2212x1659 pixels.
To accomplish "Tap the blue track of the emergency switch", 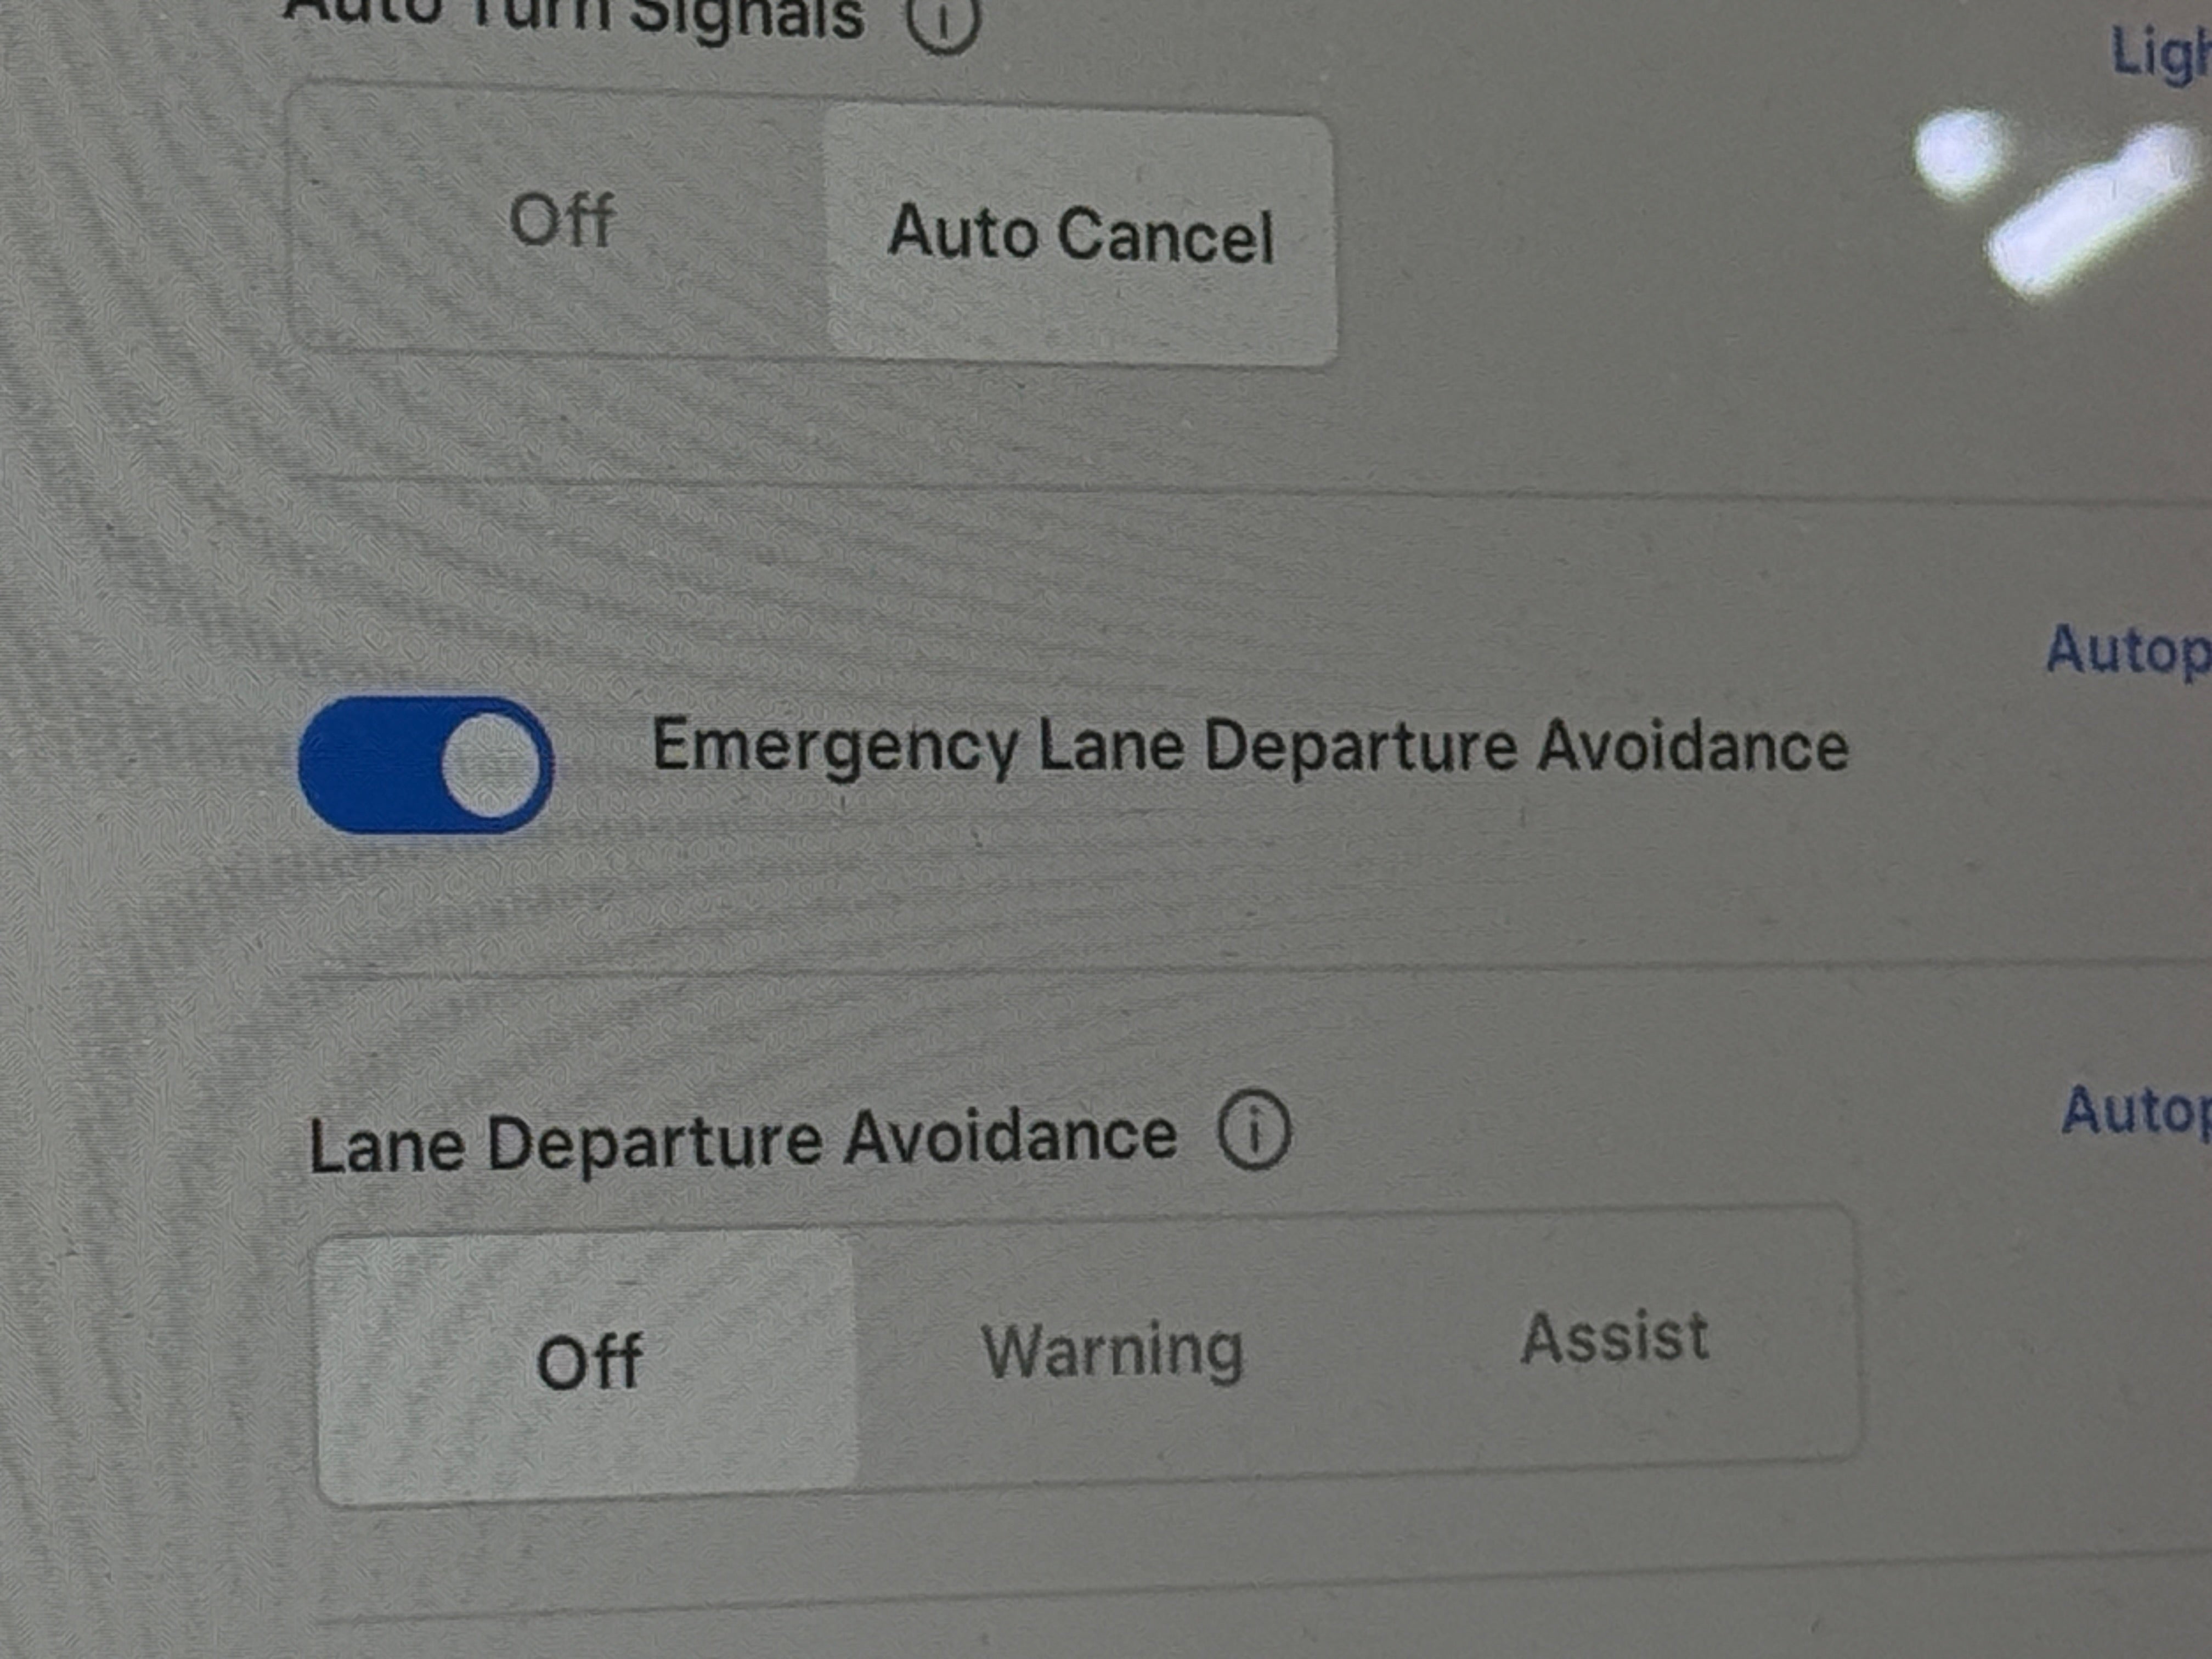I will [370, 765].
